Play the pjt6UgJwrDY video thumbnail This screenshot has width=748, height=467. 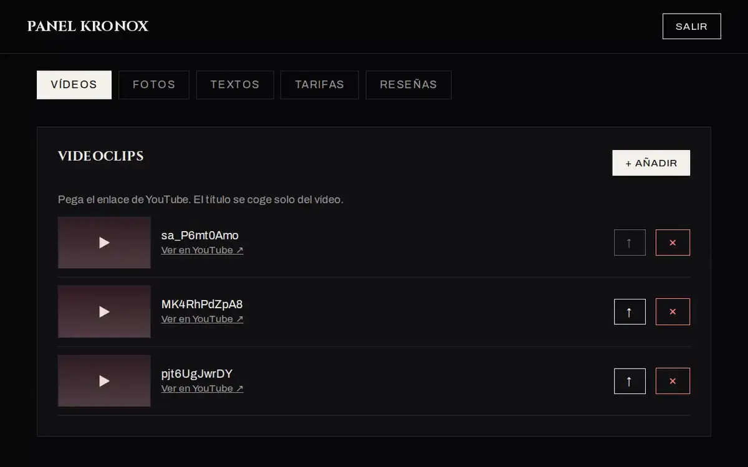pos(104,381)
